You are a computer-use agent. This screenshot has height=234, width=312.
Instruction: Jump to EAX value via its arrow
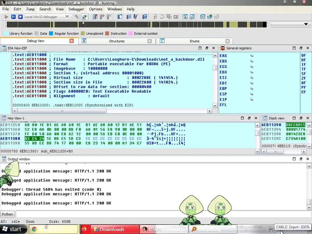[252, 56]
